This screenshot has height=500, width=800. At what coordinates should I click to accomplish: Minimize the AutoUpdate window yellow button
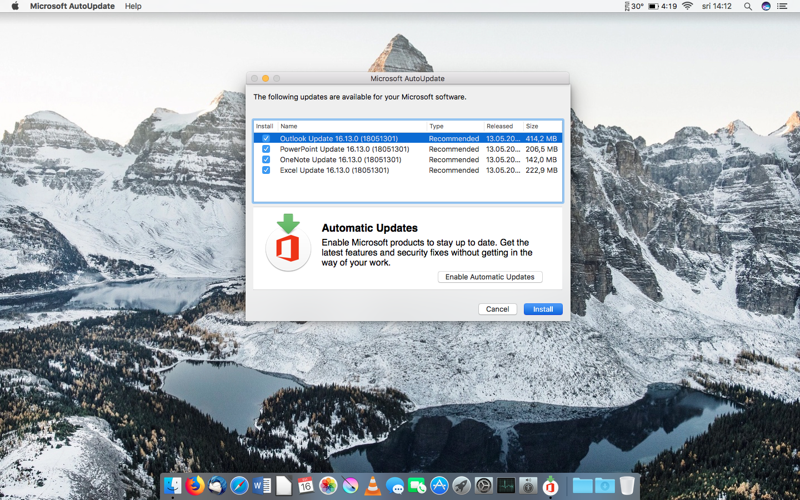click(266, 78)
